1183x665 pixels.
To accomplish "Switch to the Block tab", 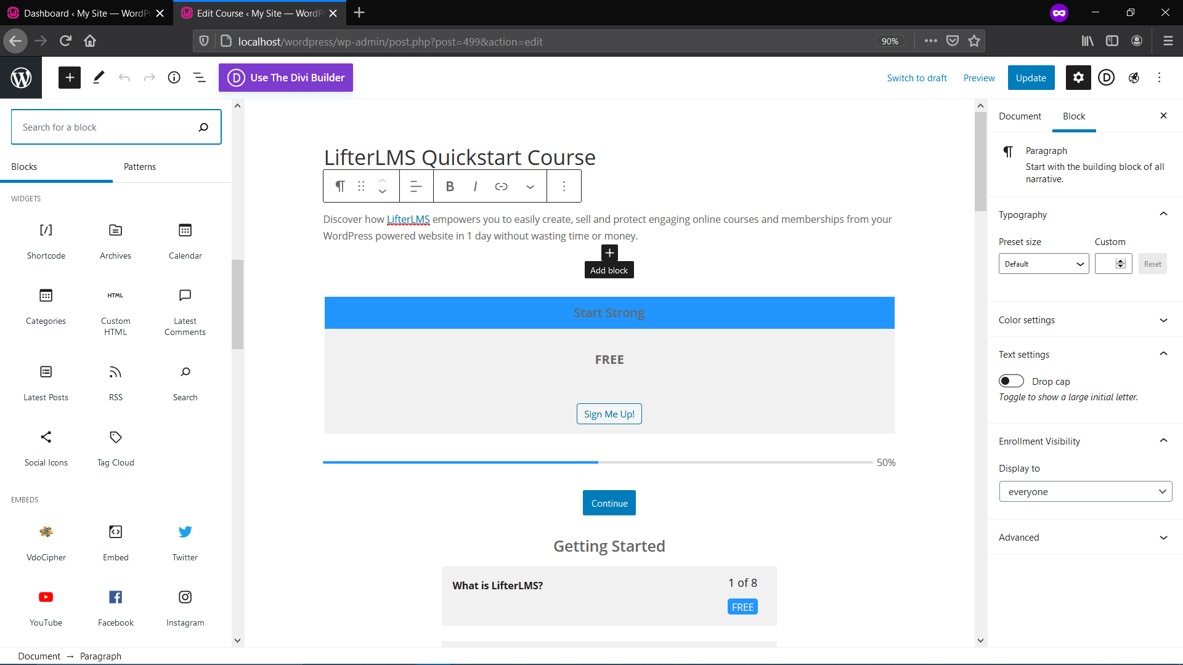I will [x=1074, y=116].
